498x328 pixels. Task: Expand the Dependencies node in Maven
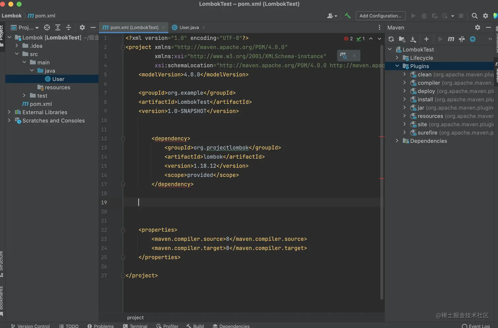[397, 141]
